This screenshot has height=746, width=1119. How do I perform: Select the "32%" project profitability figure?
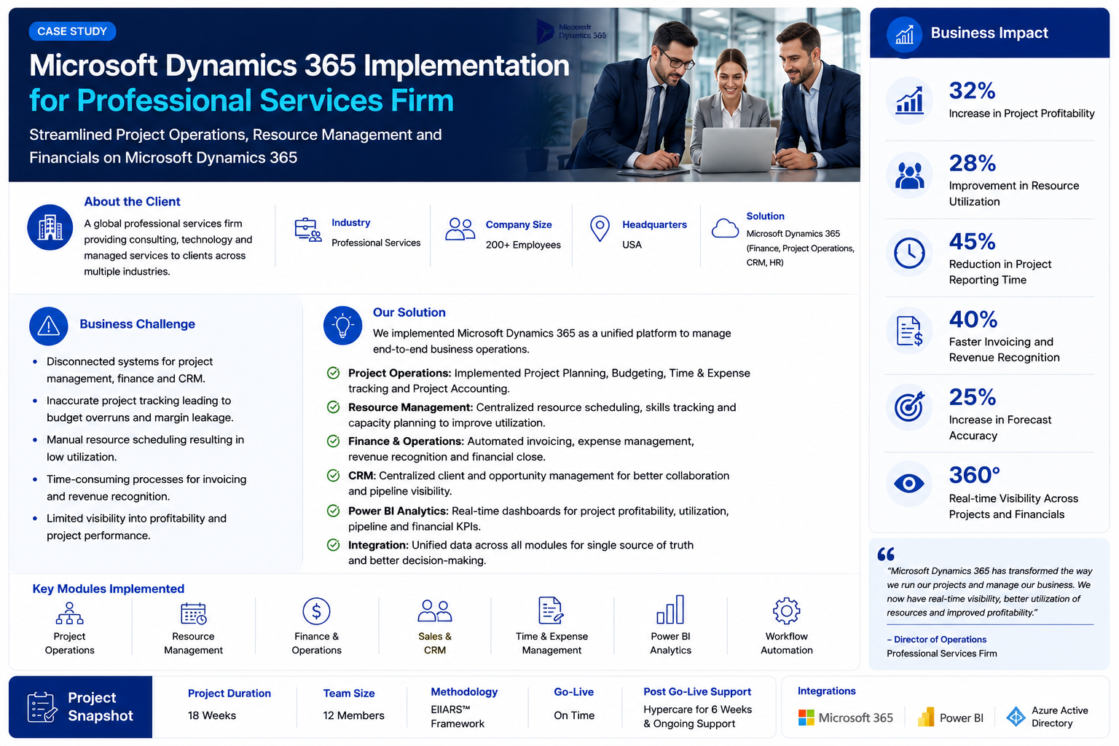[x=972, y=91]
